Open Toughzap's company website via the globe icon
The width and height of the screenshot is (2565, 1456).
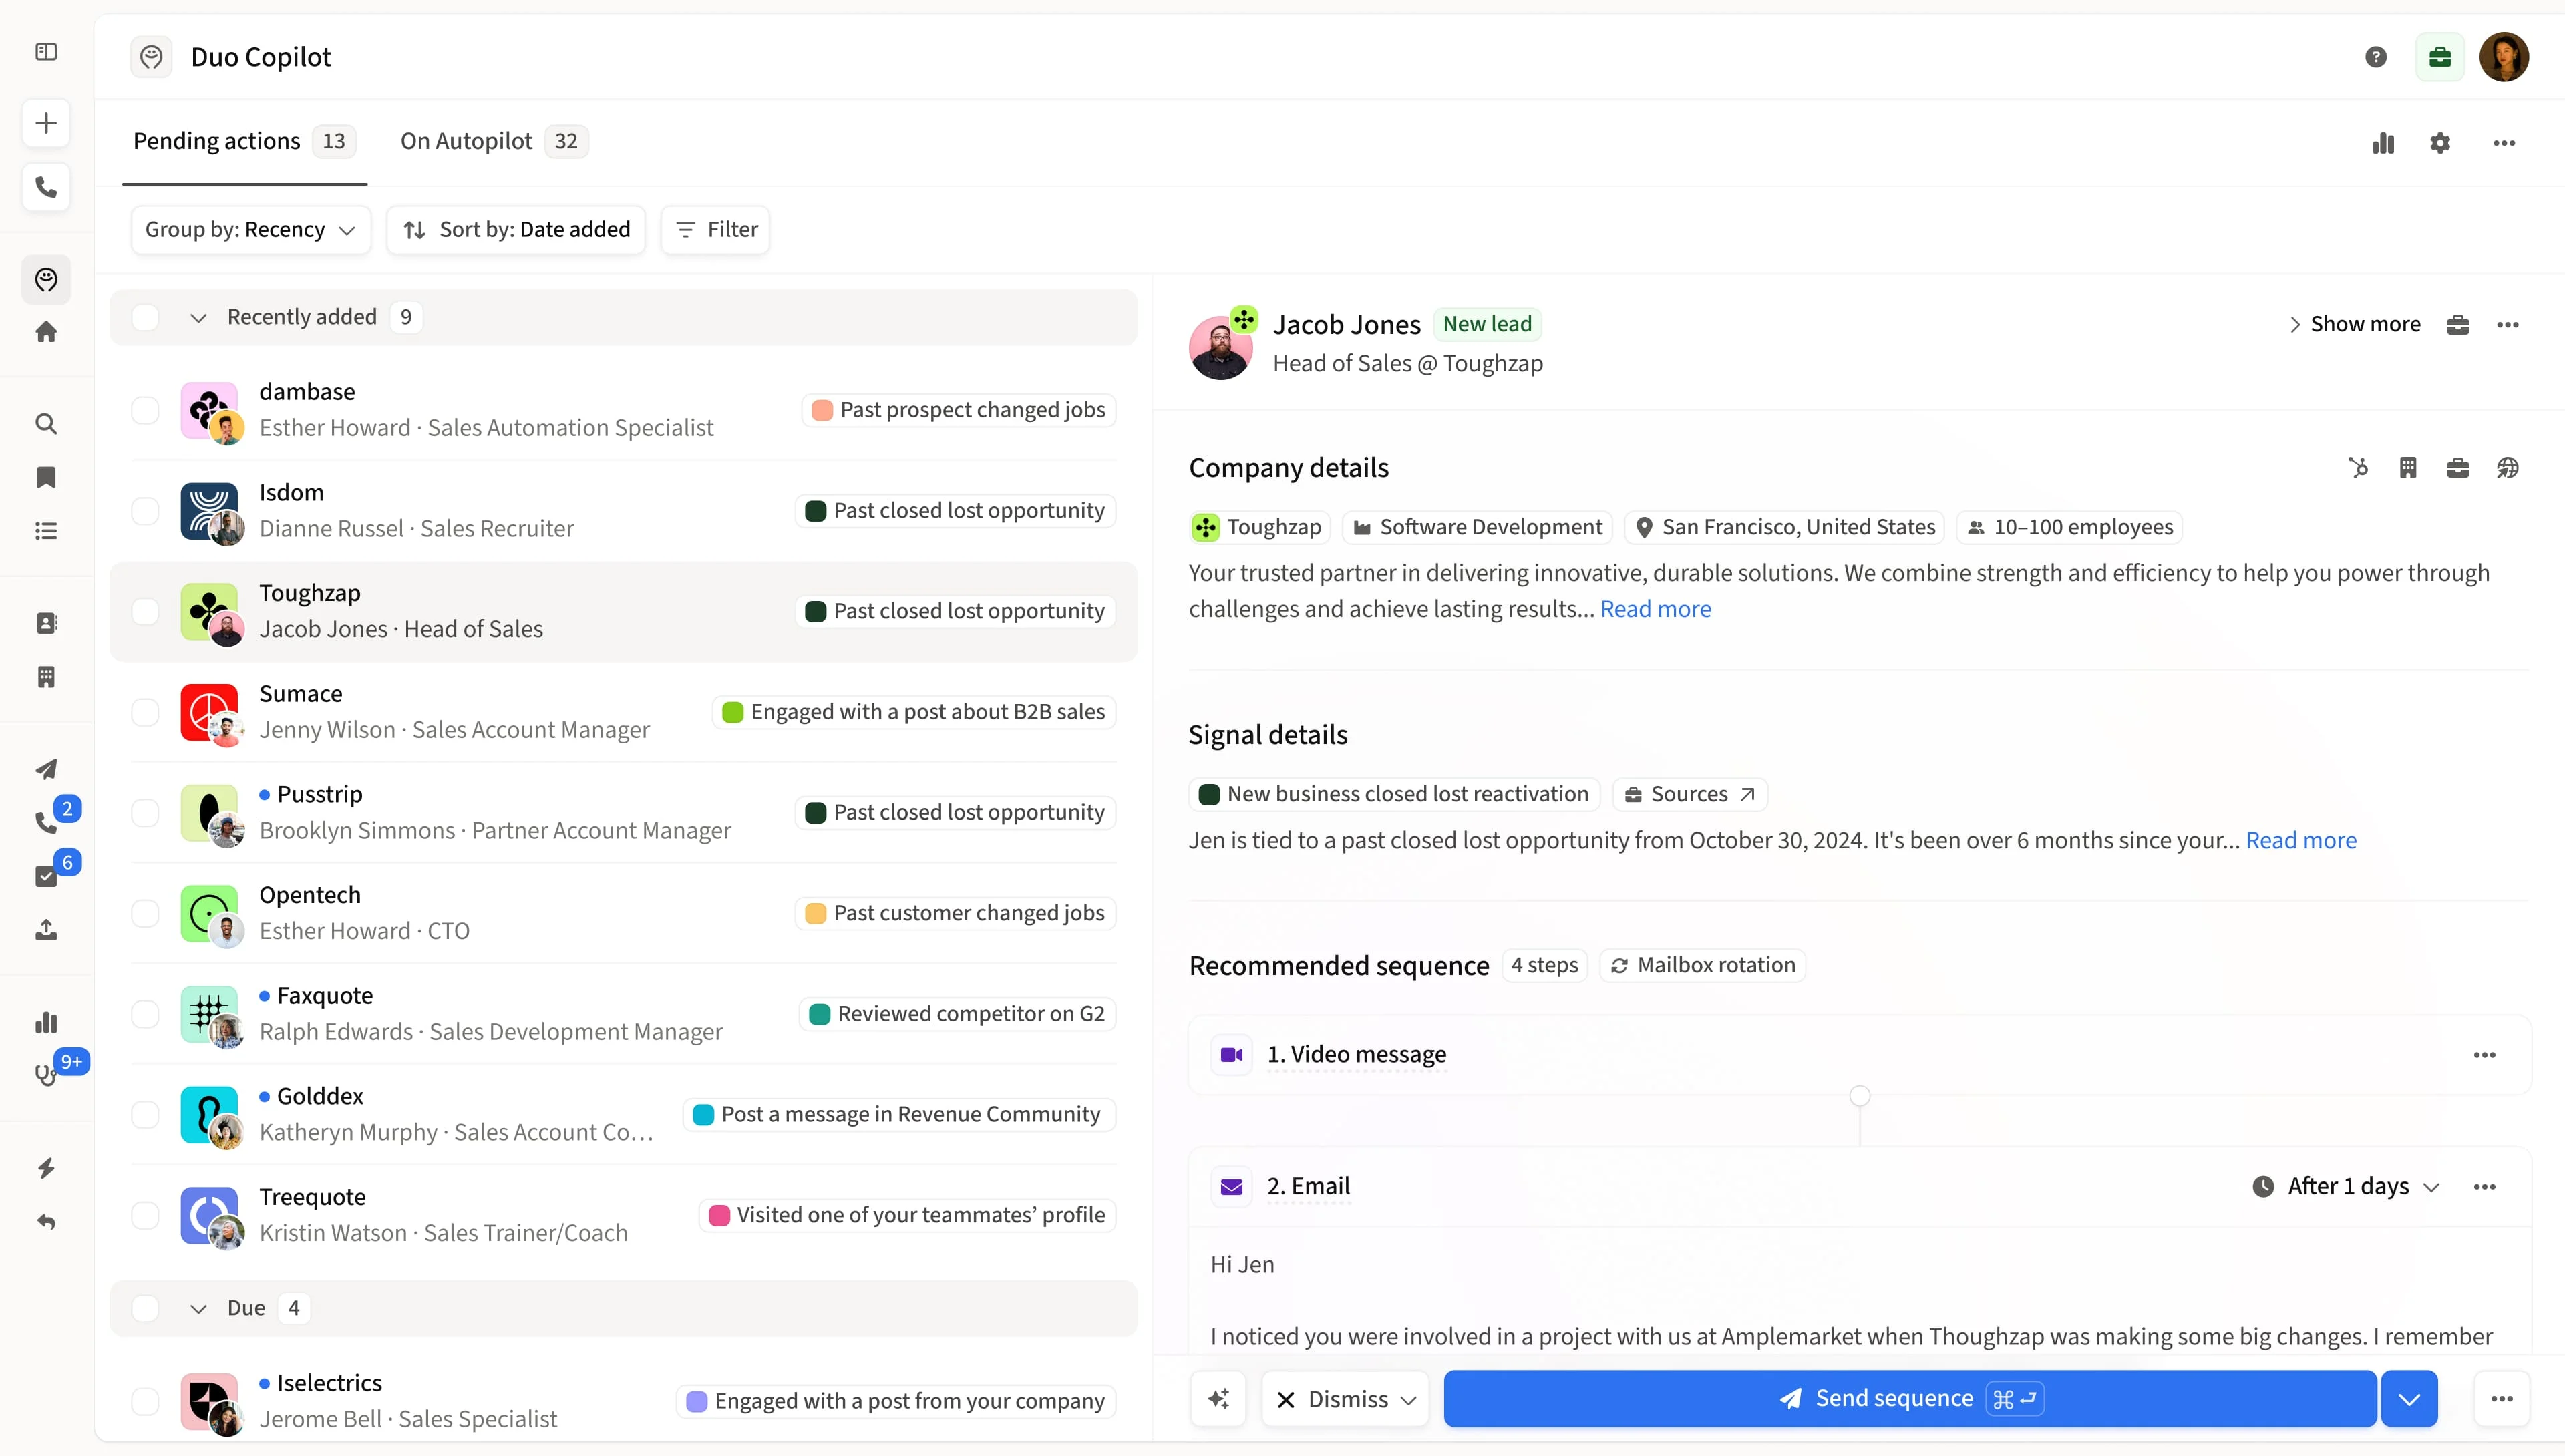coord(2508,467)
